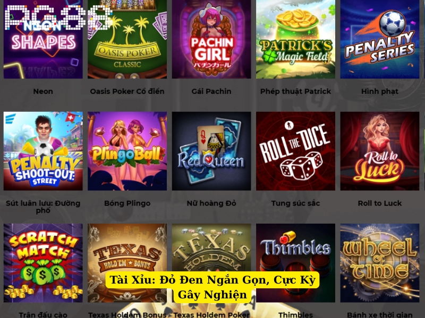
Task: Open the Red Queen card game
Action: (211, 151)
